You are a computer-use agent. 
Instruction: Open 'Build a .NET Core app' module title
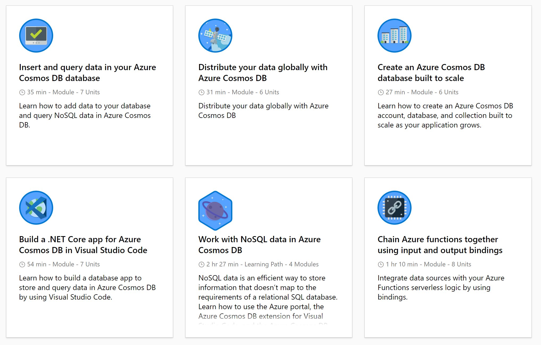(83, 245)
